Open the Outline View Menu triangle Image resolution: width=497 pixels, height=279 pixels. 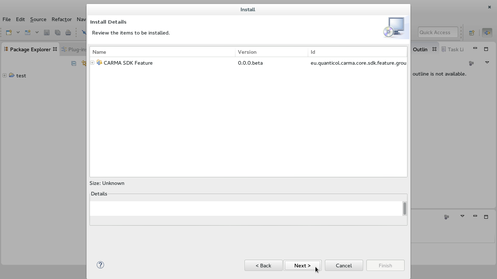tap(487, 62)
